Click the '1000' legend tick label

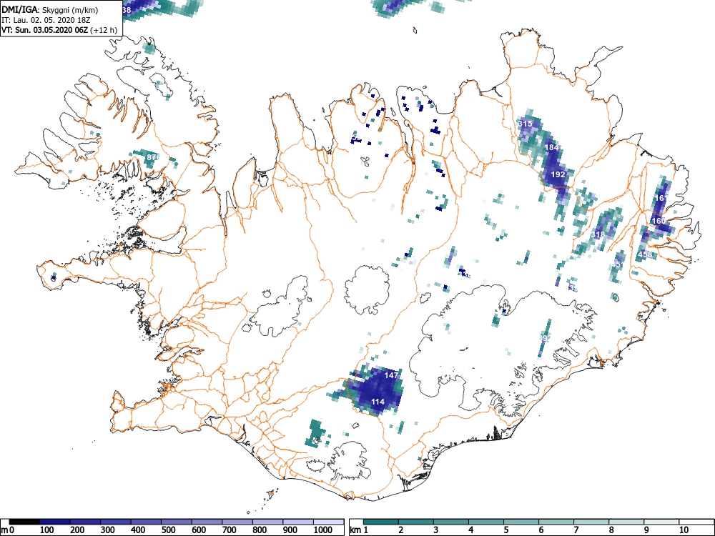point(323,530)
